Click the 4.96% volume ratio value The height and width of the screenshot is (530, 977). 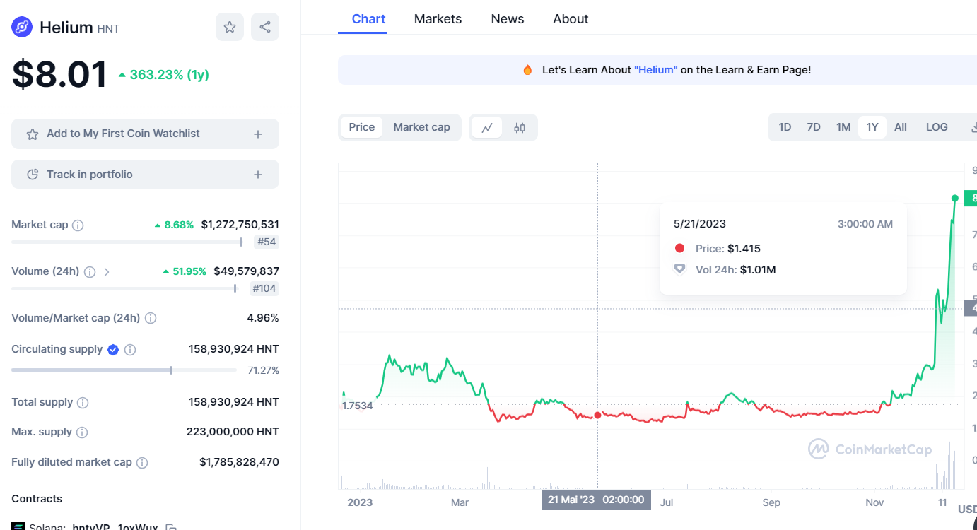[263, 318]
